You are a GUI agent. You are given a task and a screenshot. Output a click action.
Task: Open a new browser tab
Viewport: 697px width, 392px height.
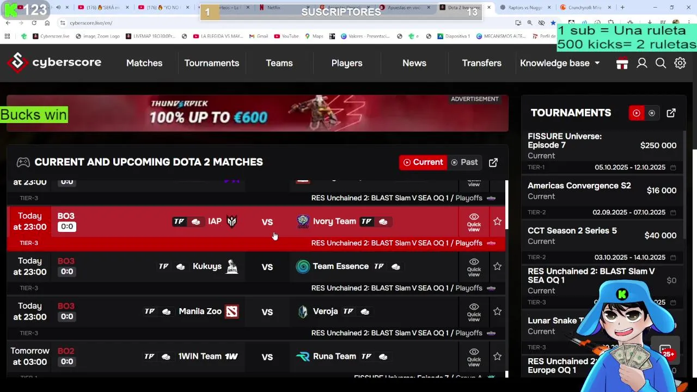tap(622, 8)
